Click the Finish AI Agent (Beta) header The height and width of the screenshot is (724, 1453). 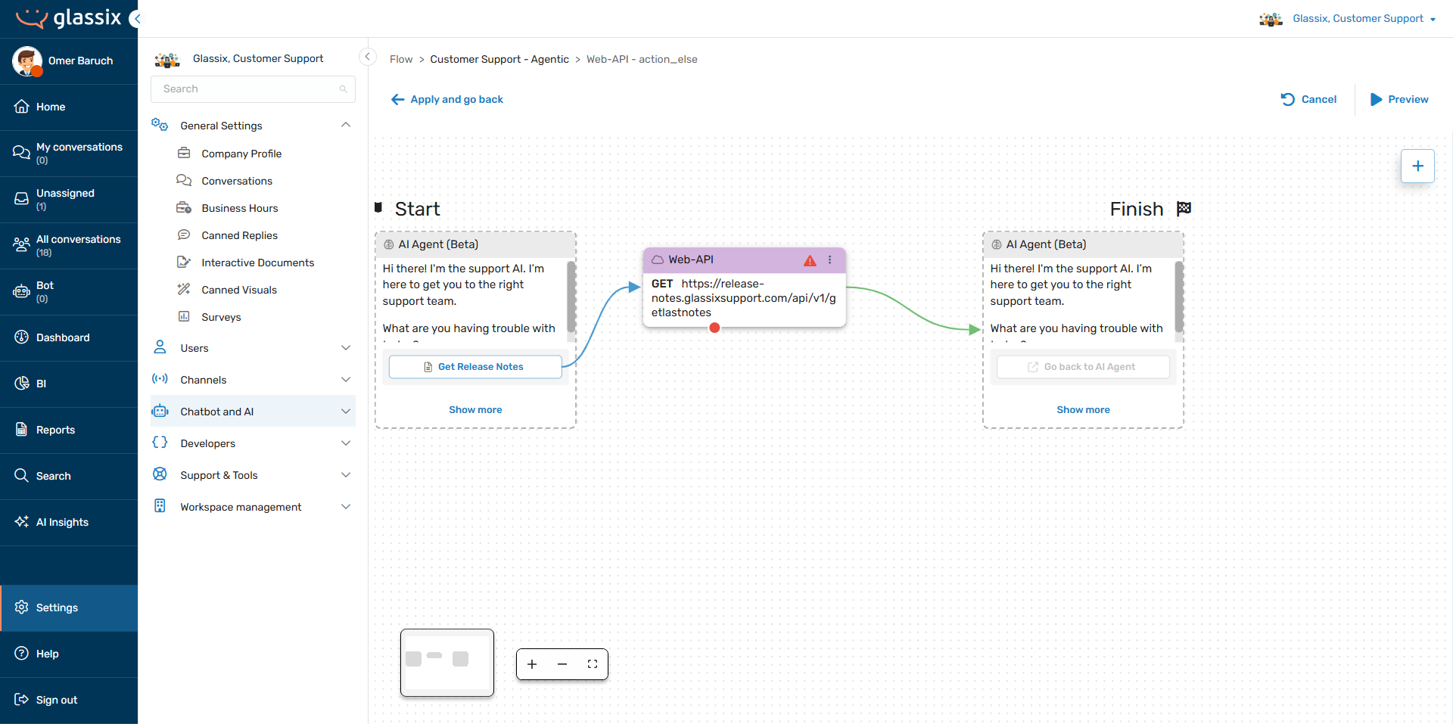tap(1083, 244)
